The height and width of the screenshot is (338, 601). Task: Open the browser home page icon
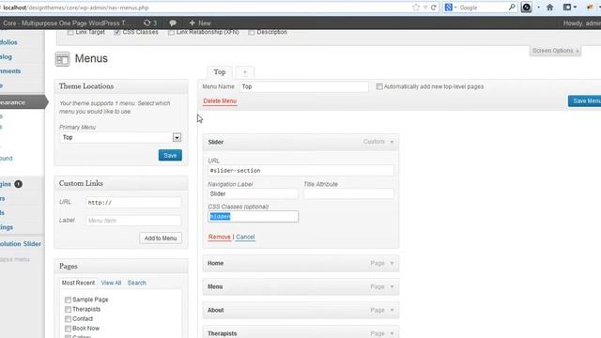pyautogui.click(x=549, y=8)
